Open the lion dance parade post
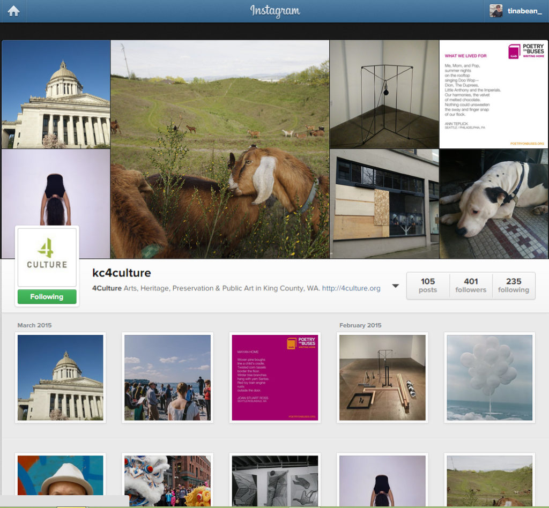Image resolution: width=549 pixels, height=508 pixels. (x=167, y=481)
